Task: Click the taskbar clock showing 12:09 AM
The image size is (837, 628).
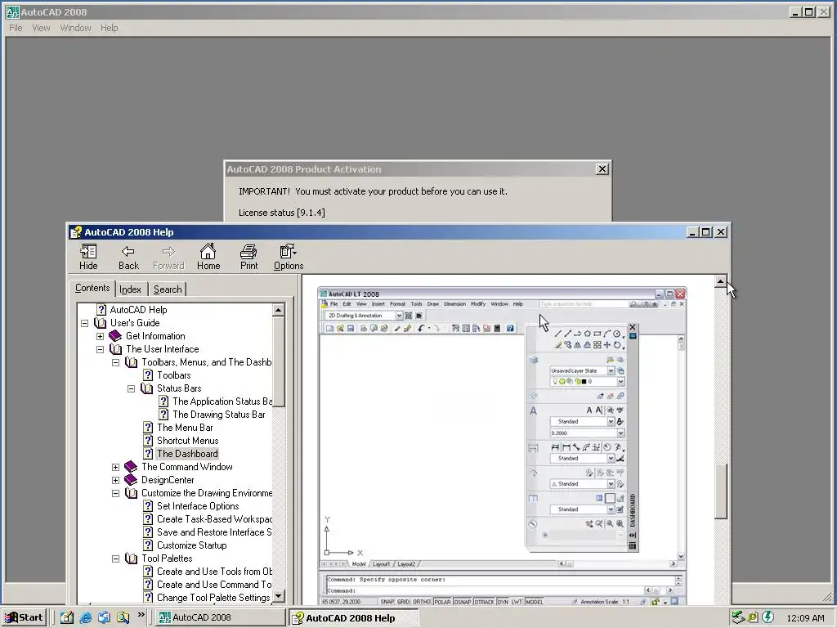Action: [x=805, y=618]
